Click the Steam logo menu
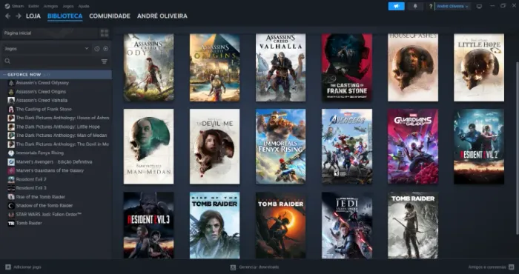 (x=14, y=6)
